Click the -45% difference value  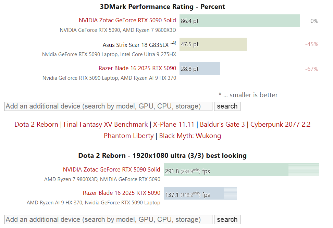(312, 45)
